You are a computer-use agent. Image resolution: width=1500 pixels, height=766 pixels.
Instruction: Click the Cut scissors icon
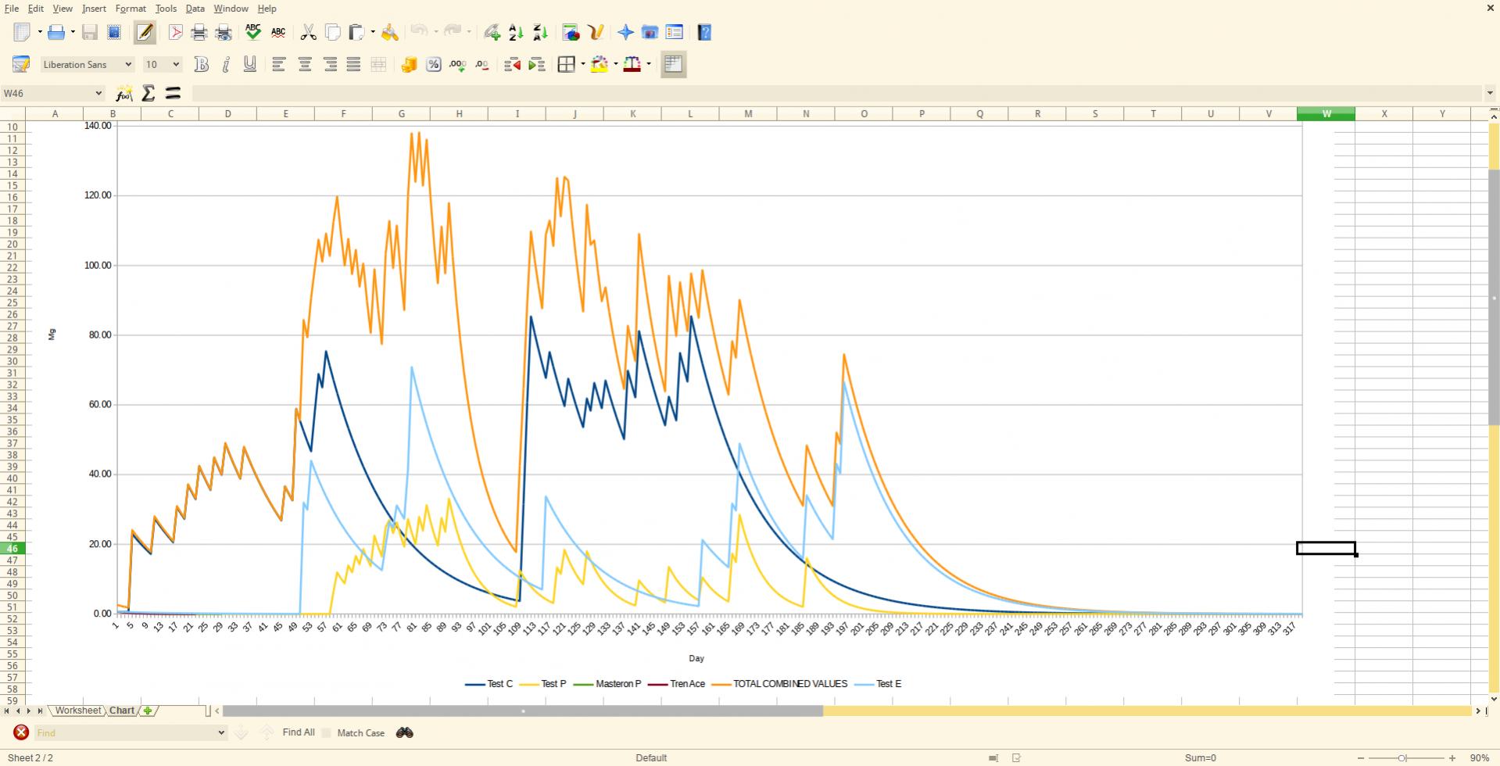pyautogui.click(x=309, y=32)
